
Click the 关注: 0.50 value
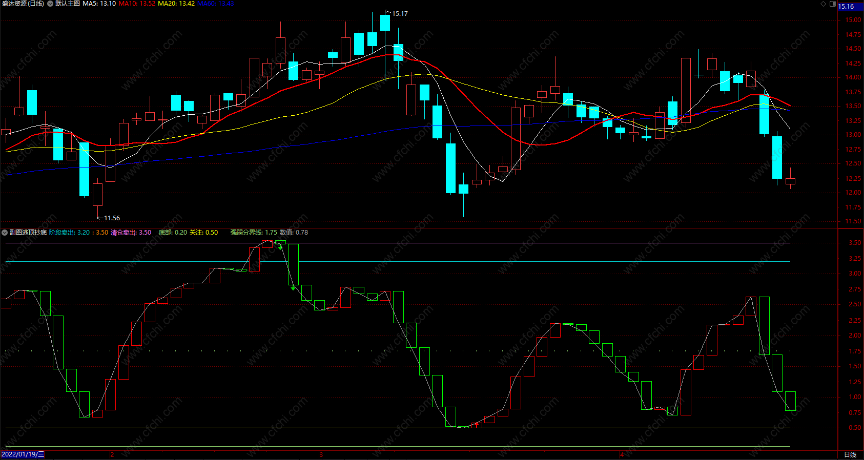click(204, 233)
